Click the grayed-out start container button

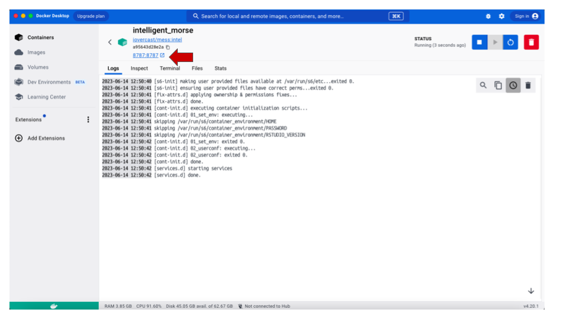coord(495,43)
